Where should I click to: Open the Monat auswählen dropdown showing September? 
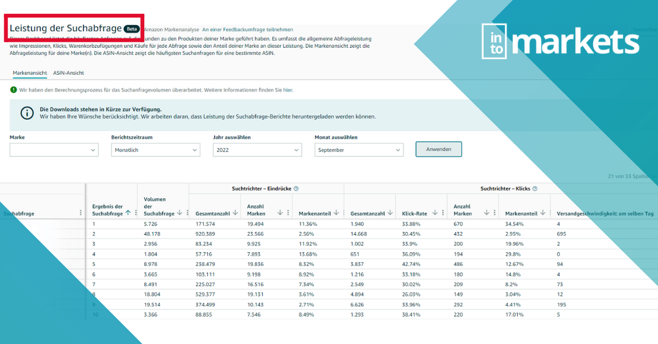359,150
